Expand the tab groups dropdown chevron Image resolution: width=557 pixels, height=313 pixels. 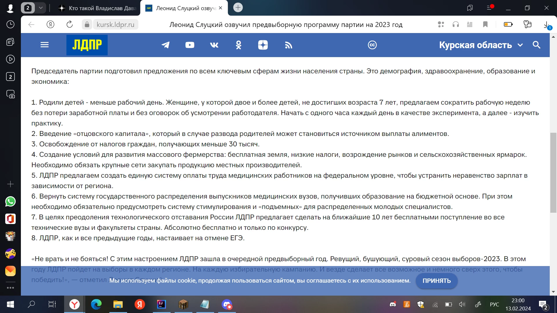tap(41, 8)
